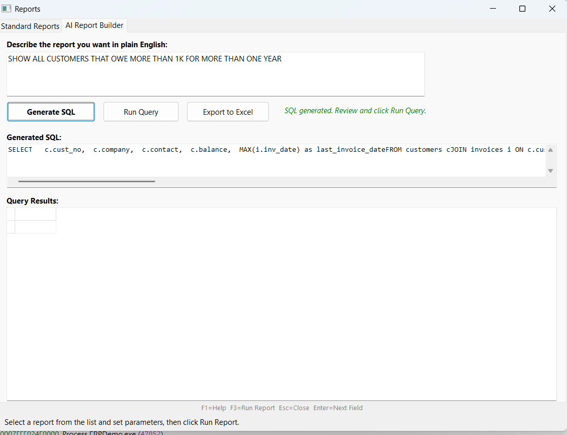Select the AI Report Builder tab

point(94,25)
